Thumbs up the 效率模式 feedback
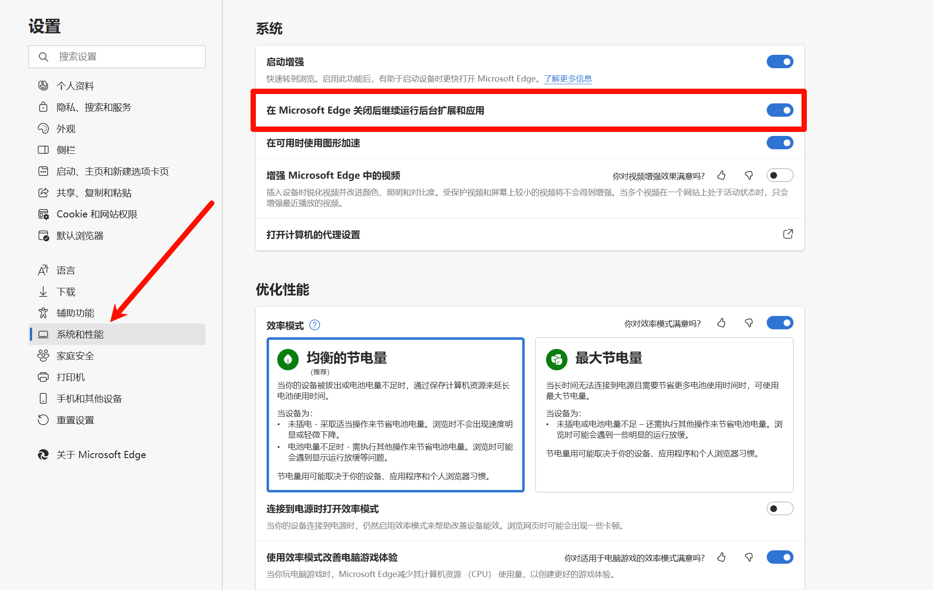 pos(721,323)
